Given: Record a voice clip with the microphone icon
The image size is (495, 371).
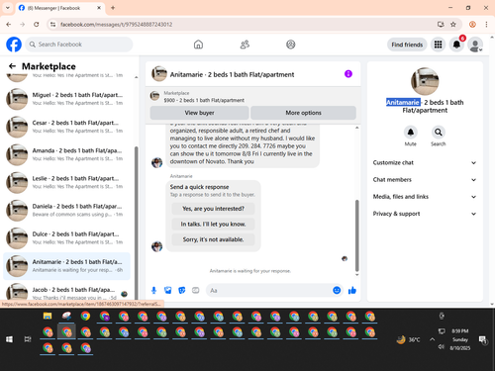Looking at the screenshot, I should pyautogui.click(x=153, y=290).
